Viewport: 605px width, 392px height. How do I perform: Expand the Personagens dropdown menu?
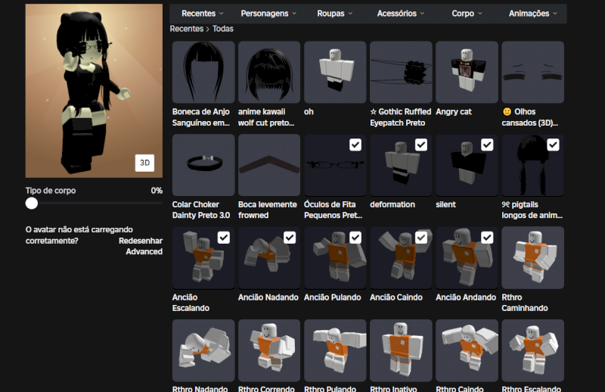(268, 14)
